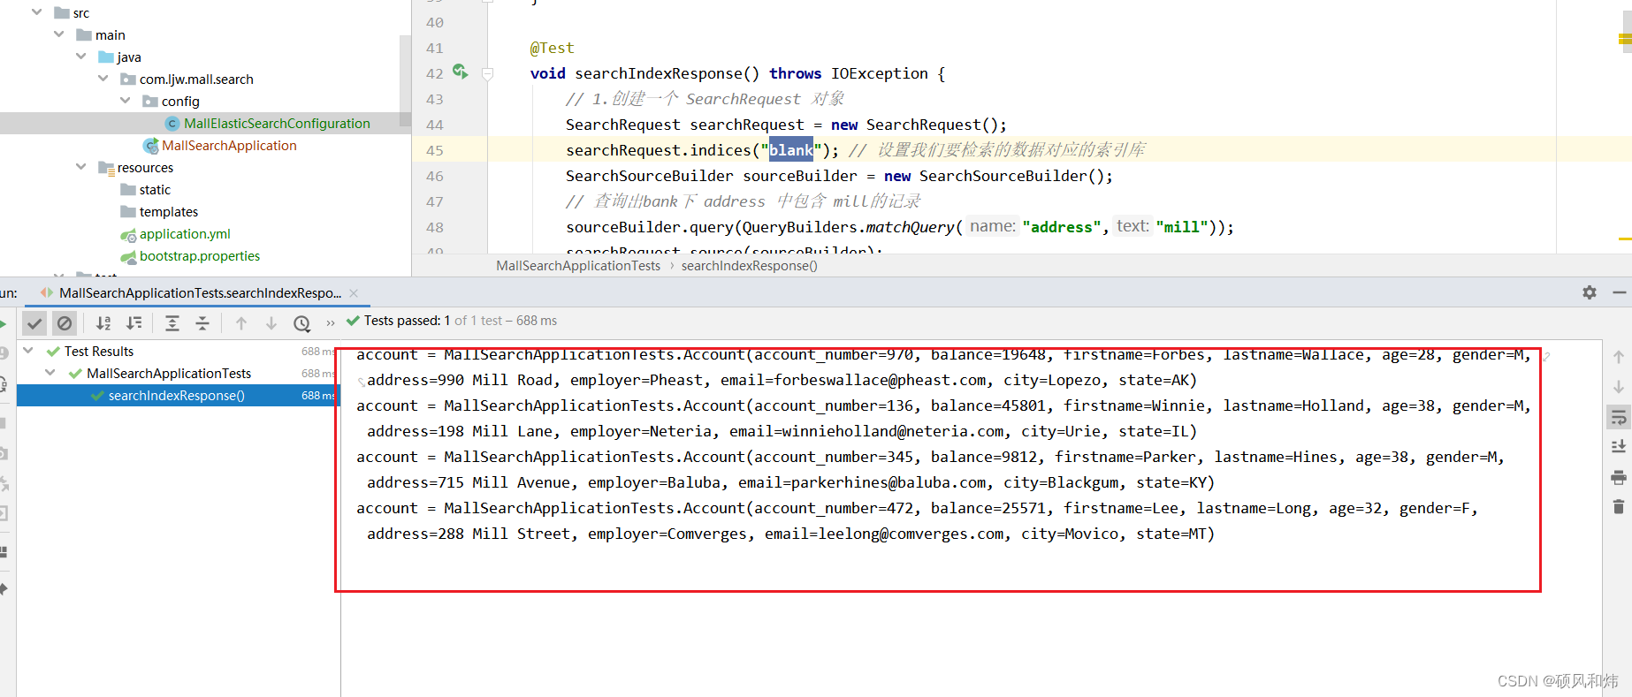Print the console output
1632x697 pixels.
tap(1619, 478)
